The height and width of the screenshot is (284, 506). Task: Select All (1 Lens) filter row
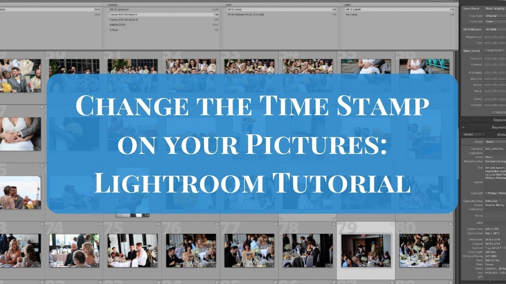[282, 9]
